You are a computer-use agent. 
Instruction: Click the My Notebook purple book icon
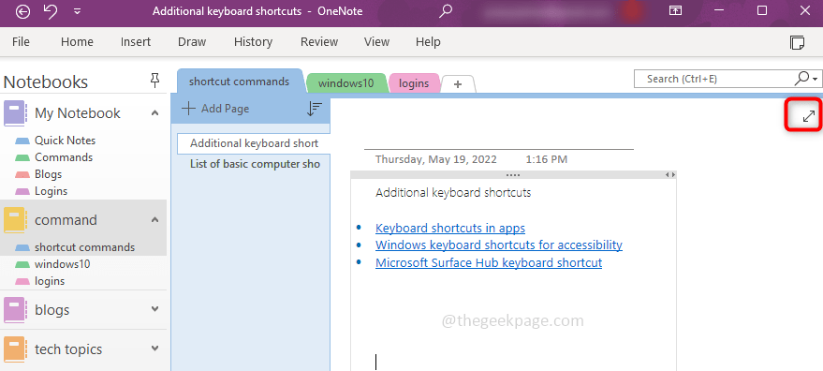pos(15,113)
